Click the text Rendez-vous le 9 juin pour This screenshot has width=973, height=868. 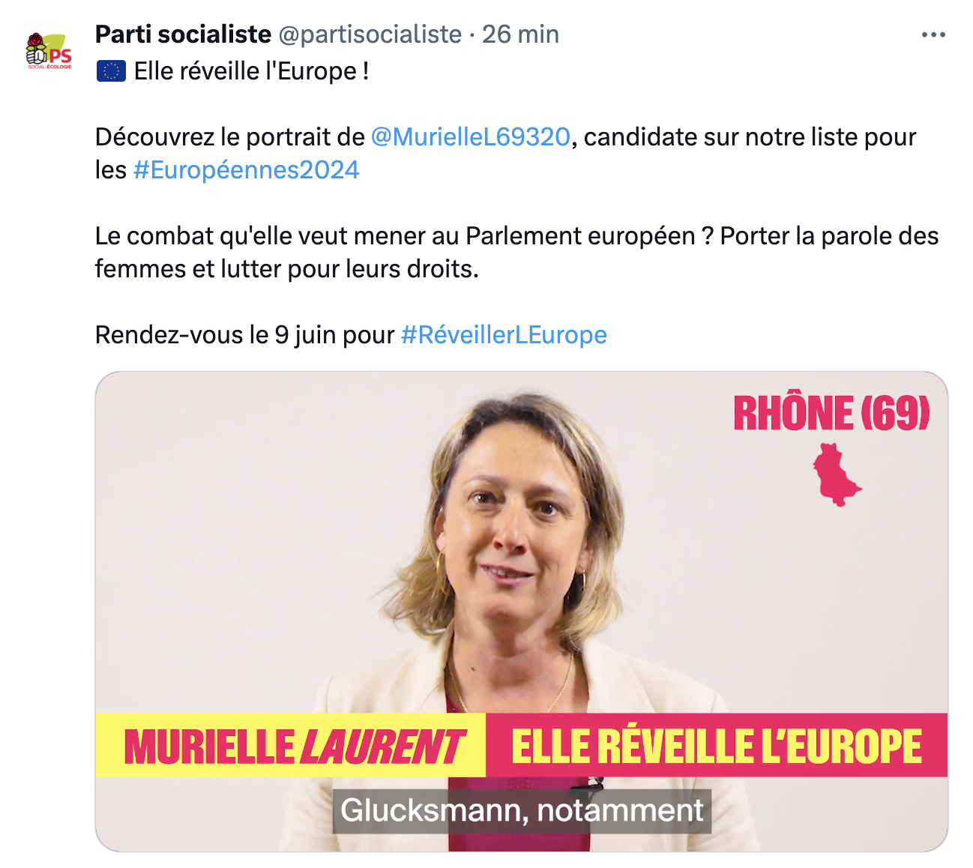click(244, 335)
